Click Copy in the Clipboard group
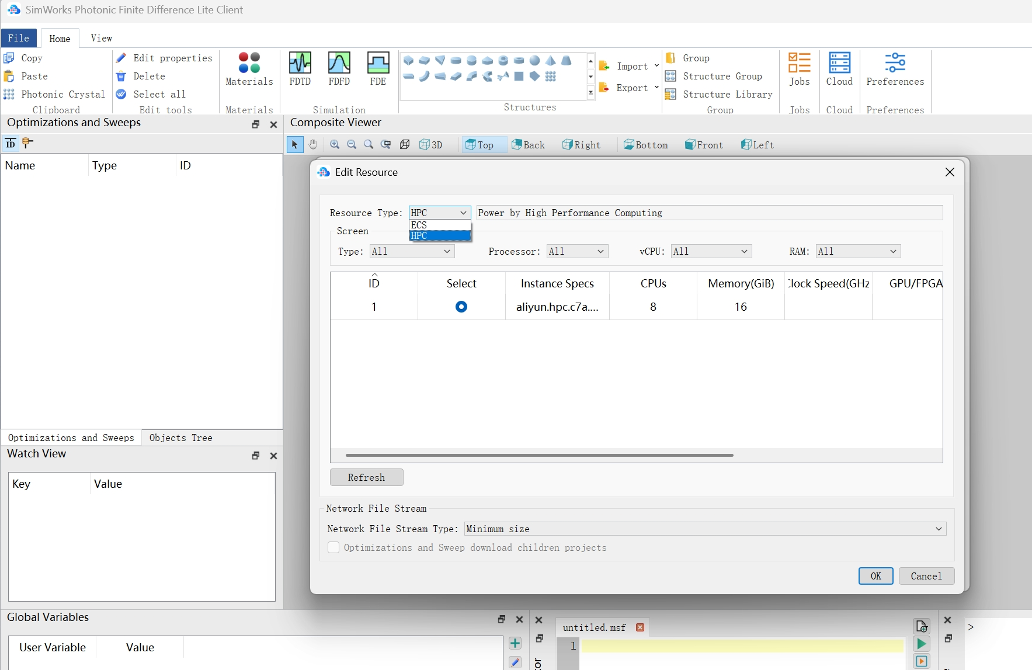1032x670 pixels. pos(23,58)
